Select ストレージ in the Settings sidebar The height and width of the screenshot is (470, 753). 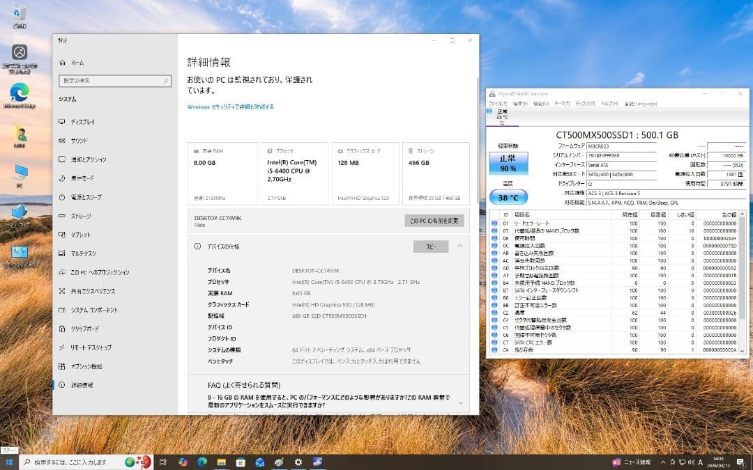(x=82, y=216)
